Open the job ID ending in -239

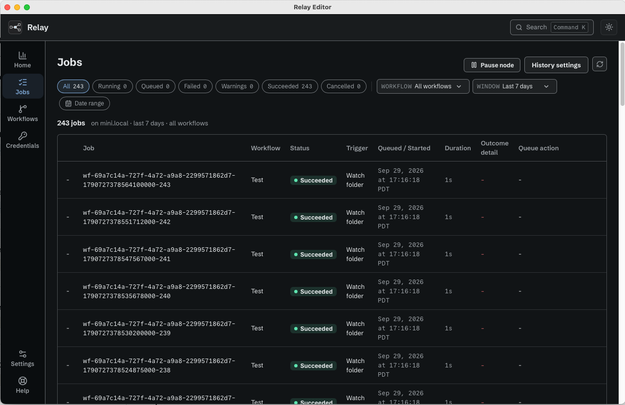[x=159, y=328]
